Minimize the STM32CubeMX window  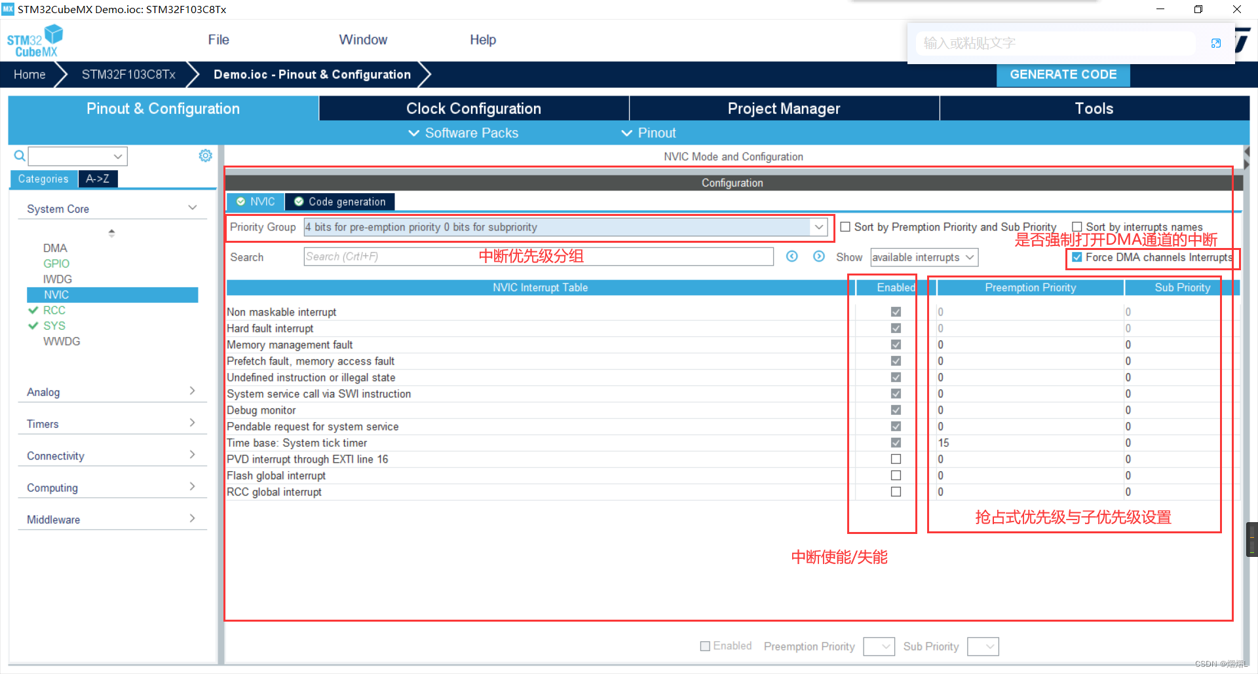click(x=1160, y=9)
